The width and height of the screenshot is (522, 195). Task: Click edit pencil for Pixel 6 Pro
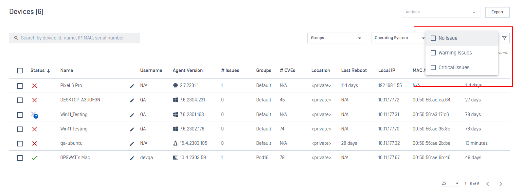tap(132, 86)
